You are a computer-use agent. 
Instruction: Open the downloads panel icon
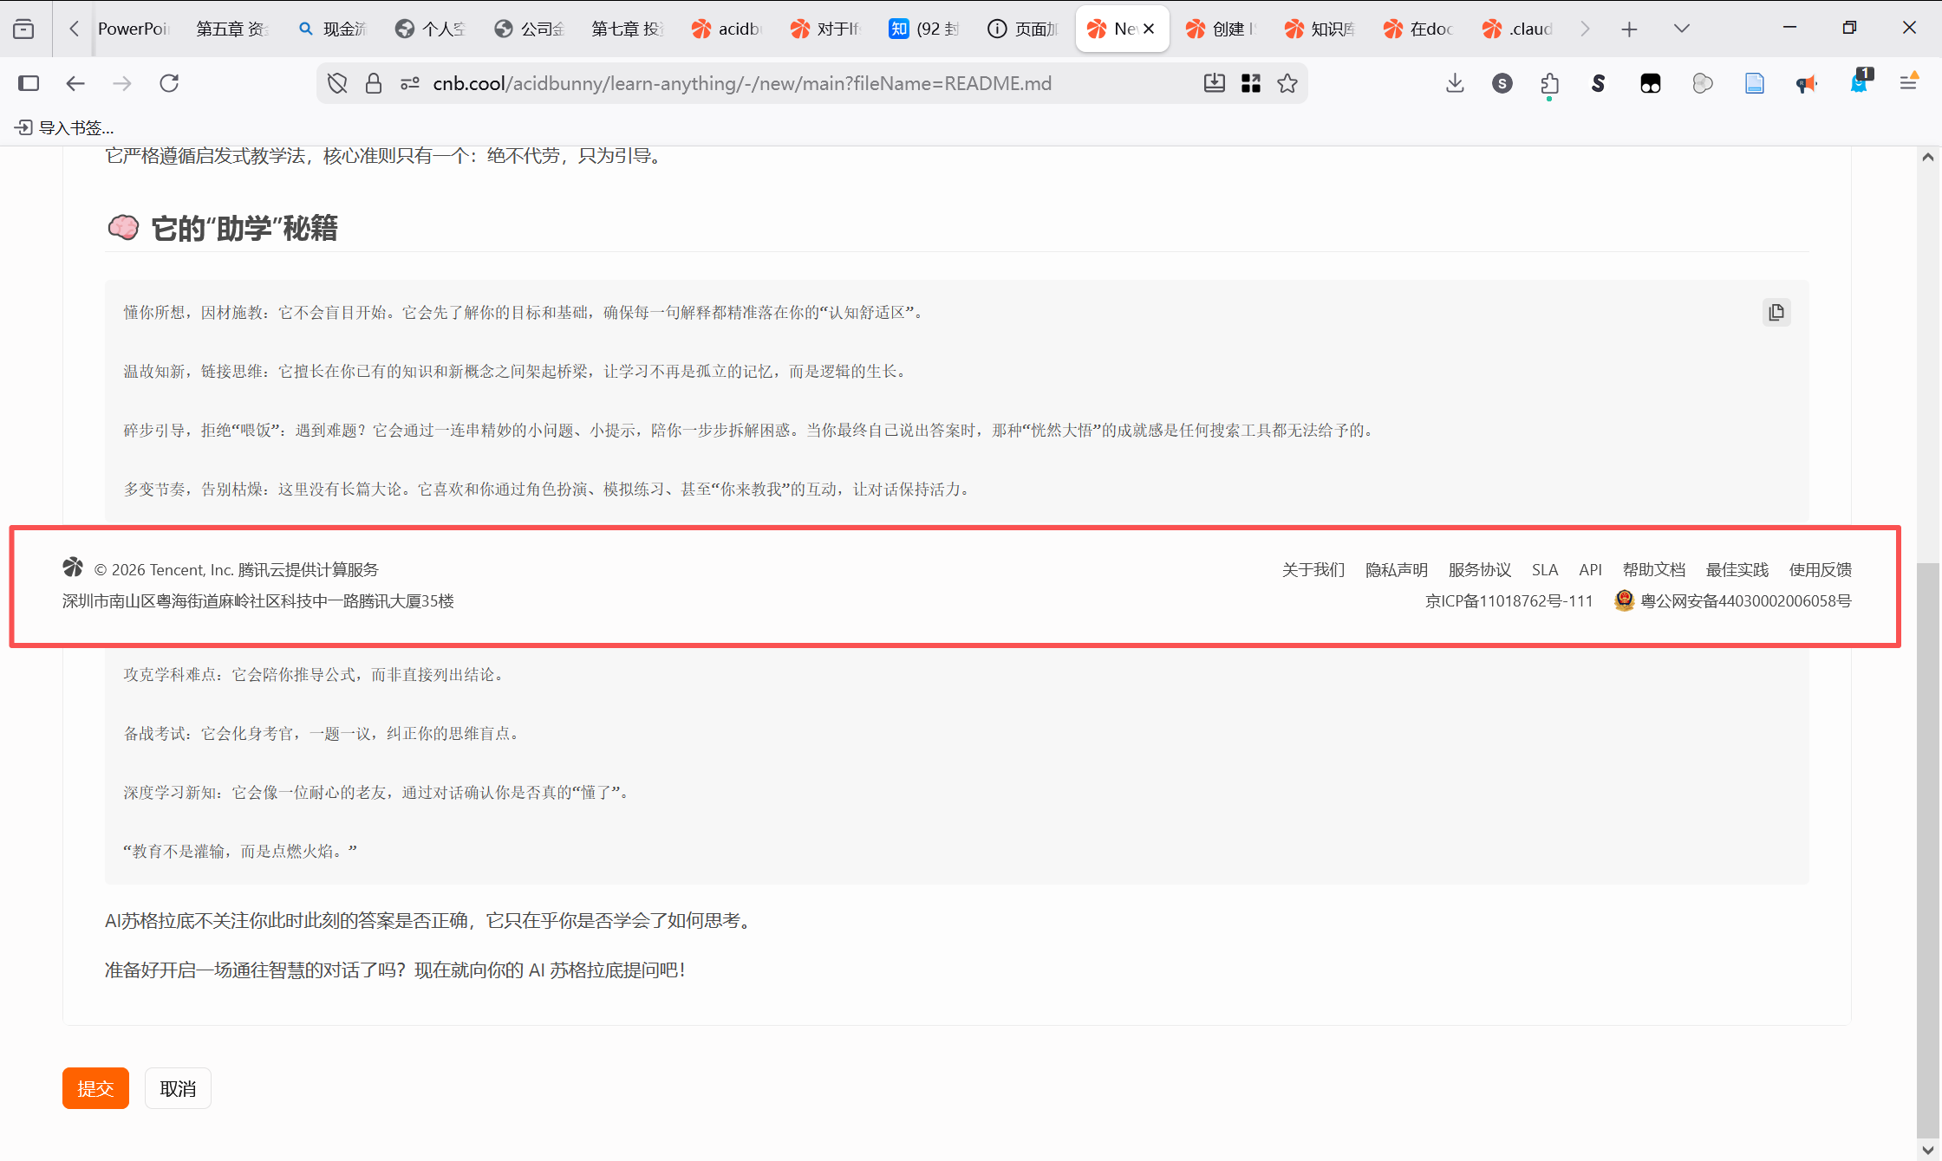pyautogui.click(x=1455, y=83)
